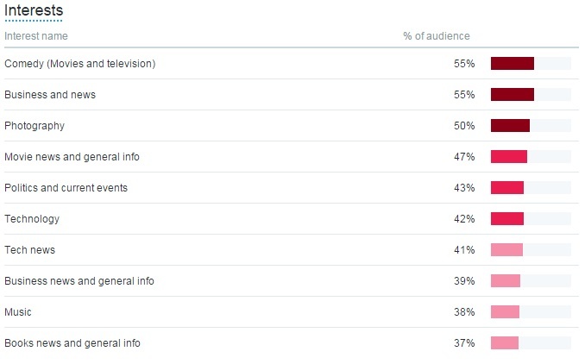The image size is (585, 364).
Task: Click the Politics and current events bar
Action: coord(507,188)
